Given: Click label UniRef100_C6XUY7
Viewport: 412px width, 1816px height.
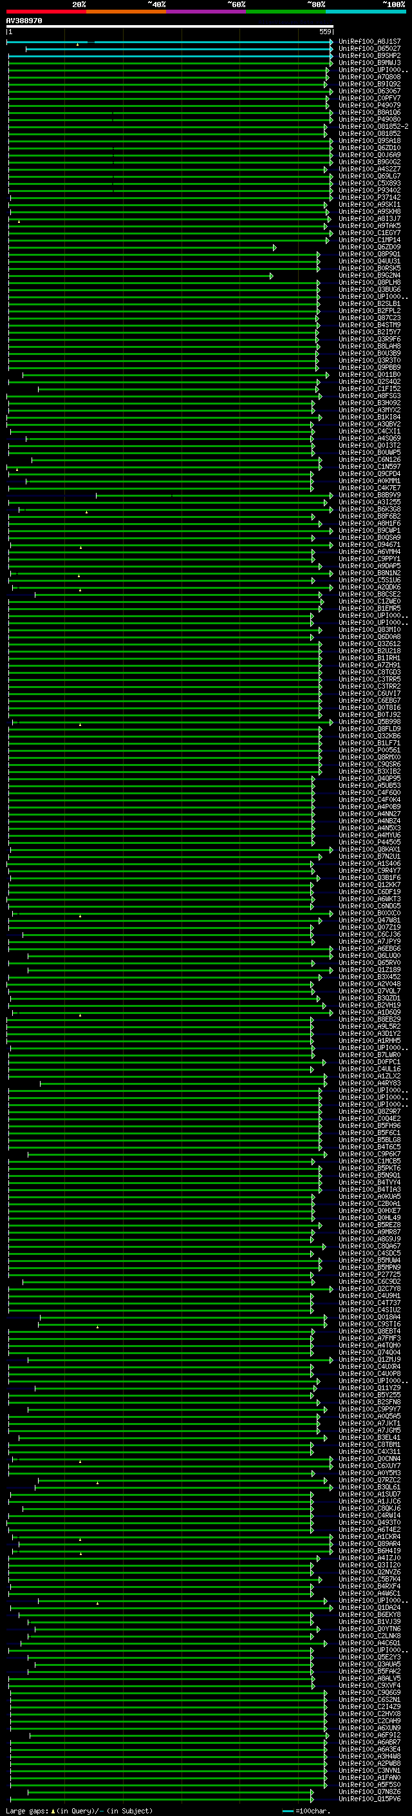Looking at the screenshot, I should pos(370,1466).
